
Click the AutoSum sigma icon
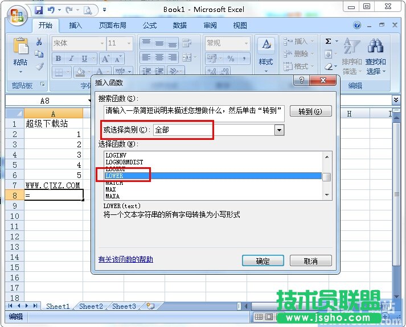coord(329,42)
